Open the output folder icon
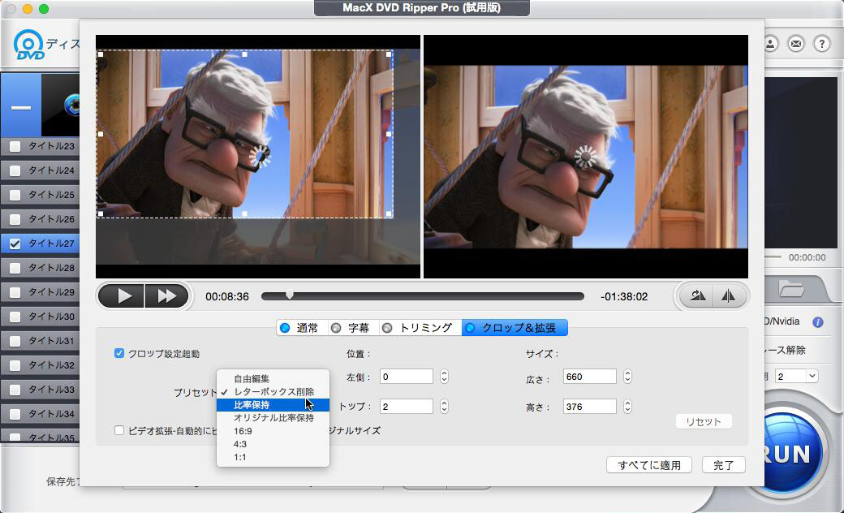This screenshot has height=513, width=844. pos(791,290)
